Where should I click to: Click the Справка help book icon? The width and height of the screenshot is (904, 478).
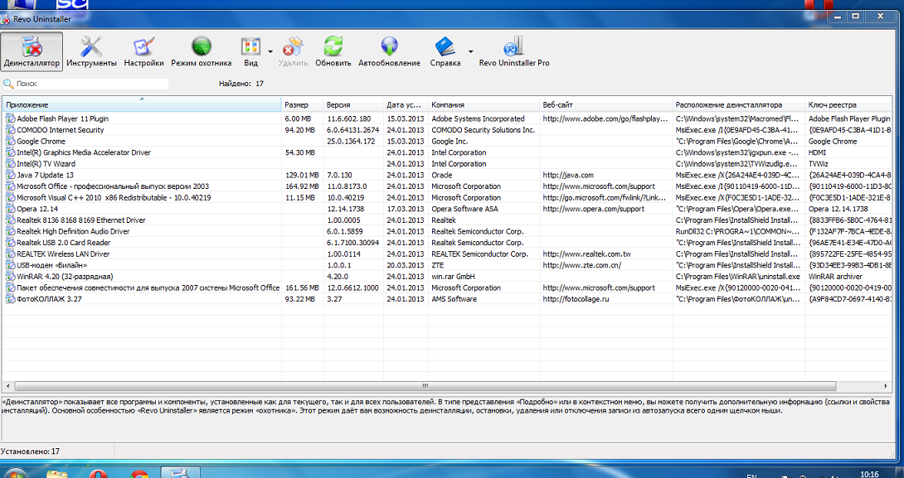[445, 50]
